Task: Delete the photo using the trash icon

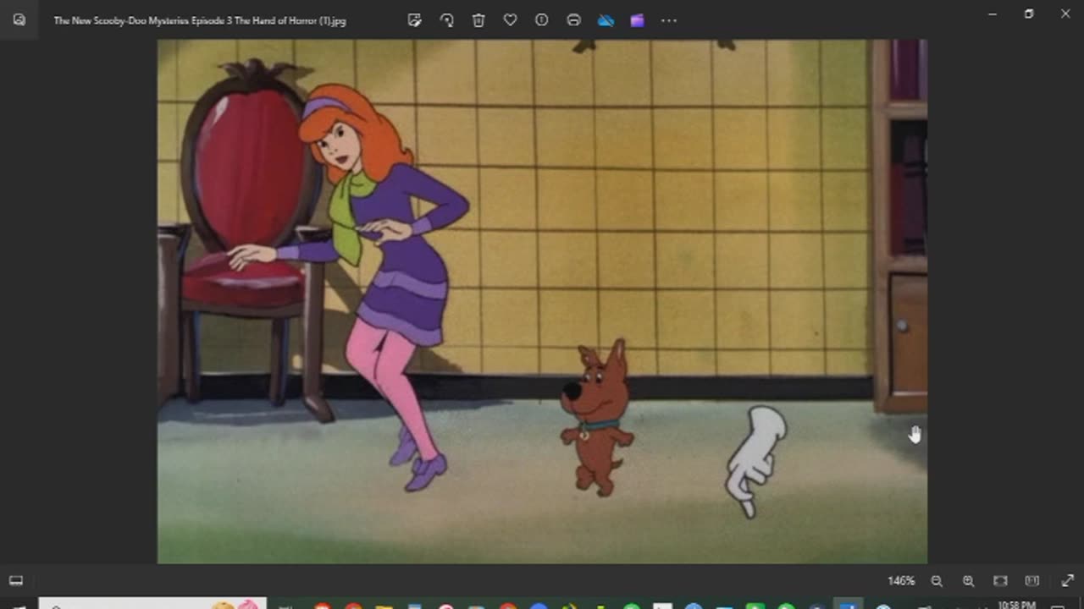Action: (x=478, y=20)
